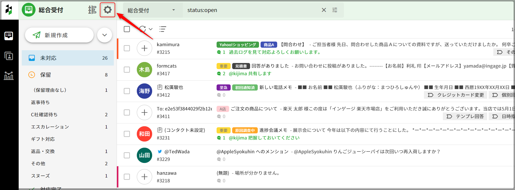515x190 pixels.
Task: Click the クレジットカード変更 label tag
Action: pos(456,95)
